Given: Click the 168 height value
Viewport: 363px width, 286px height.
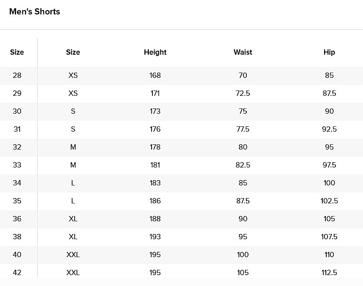Looking at the screenshot, I should tap(155, 75).
